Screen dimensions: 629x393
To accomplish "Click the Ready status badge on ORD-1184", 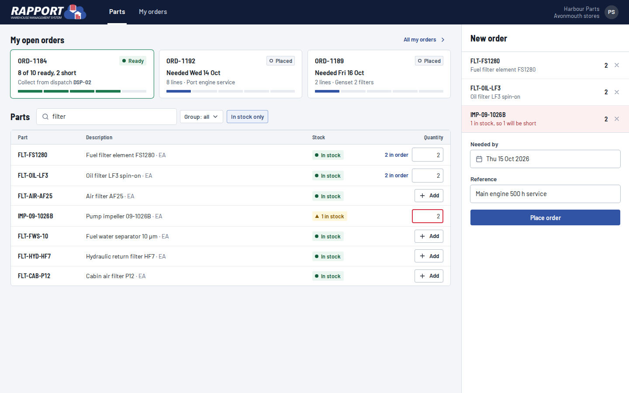I will point(133,61).
